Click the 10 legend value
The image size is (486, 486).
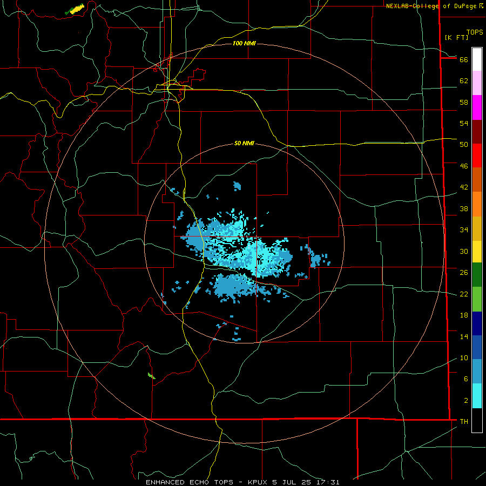[x=464, y=358]
